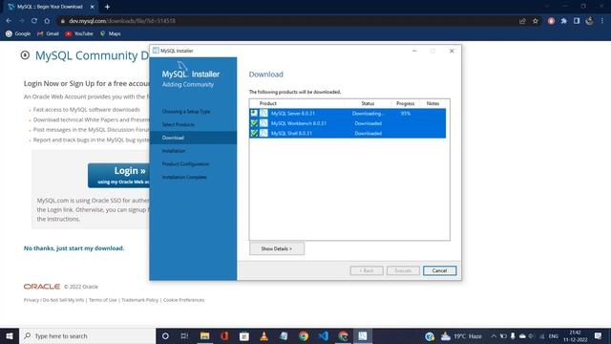Screen dimensions: 611x344
Task: Click the Notes column header
Action: [432, 103]
